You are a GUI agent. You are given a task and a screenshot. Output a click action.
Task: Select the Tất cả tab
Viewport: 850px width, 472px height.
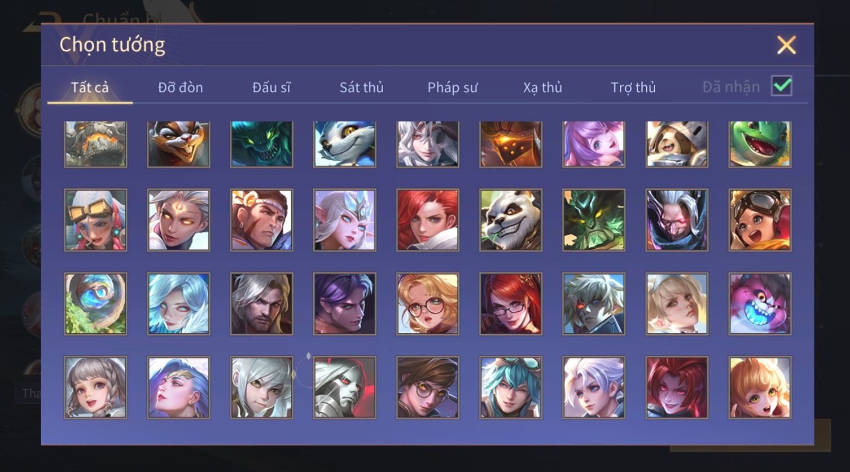coord(90,87)
